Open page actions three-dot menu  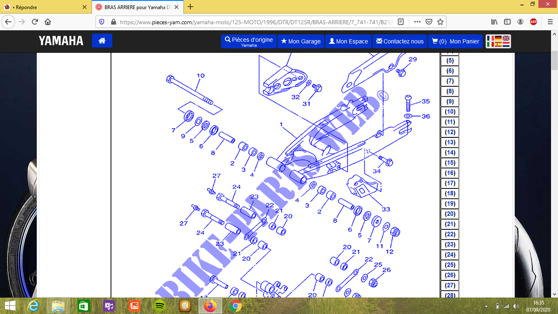click(x=417, y=22)
